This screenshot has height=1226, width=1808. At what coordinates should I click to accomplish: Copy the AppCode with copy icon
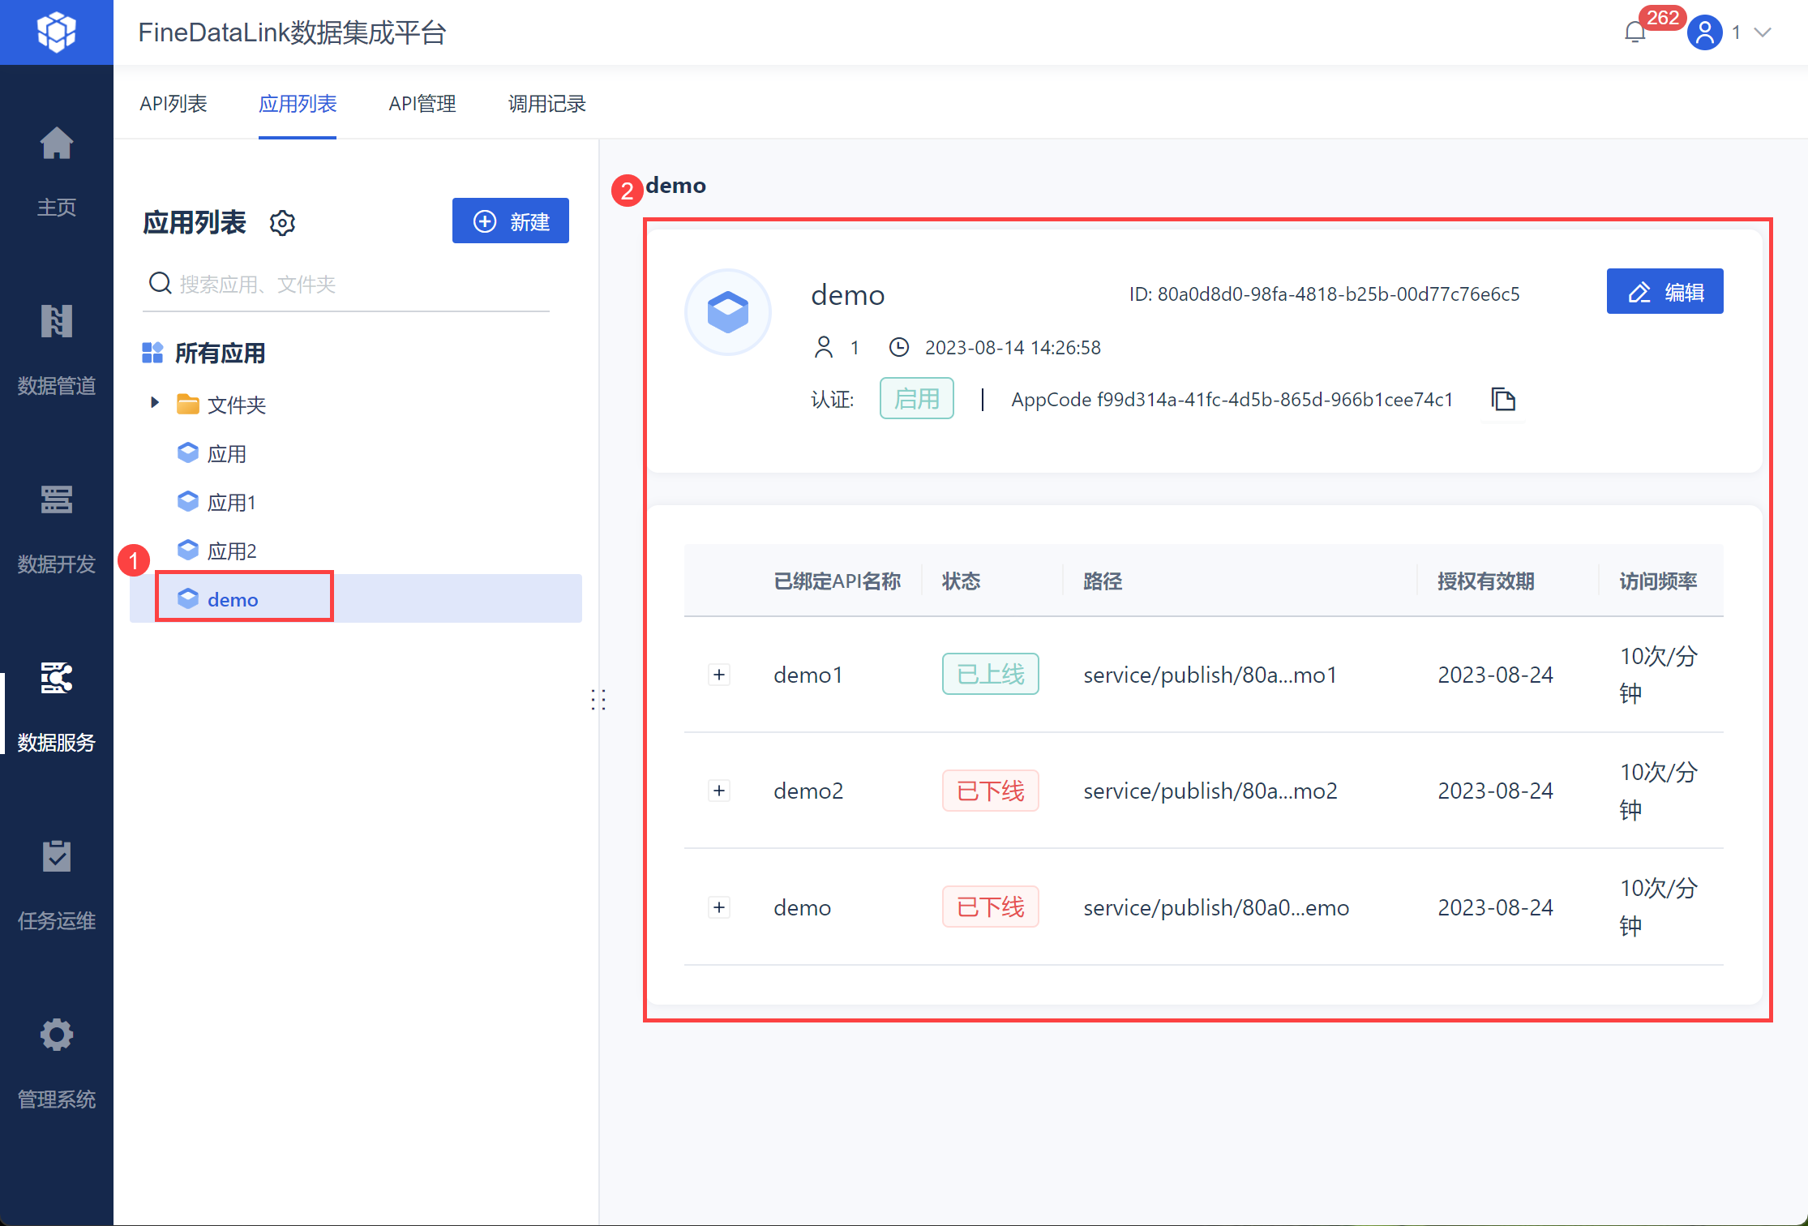point(1502,400)
